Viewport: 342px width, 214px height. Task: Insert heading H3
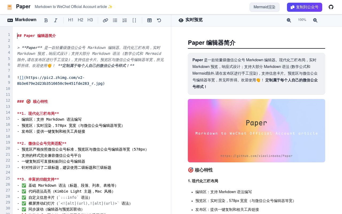pos(90,20)
